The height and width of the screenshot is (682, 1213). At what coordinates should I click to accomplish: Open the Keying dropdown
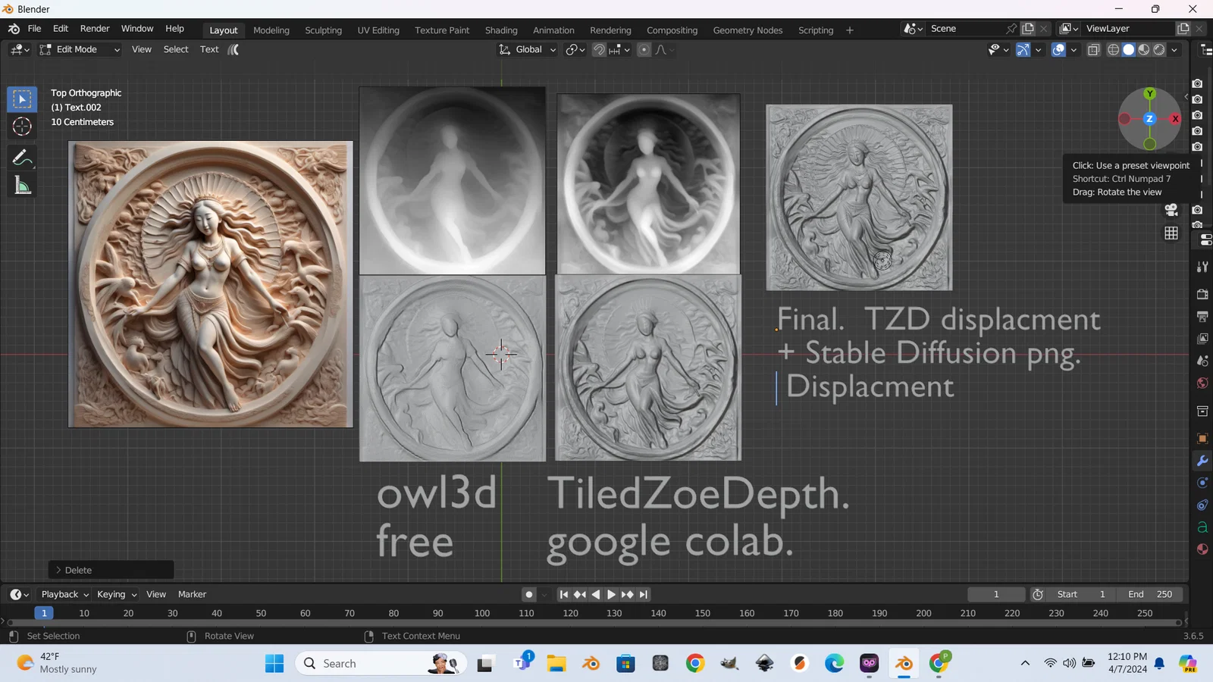[116, 595]
